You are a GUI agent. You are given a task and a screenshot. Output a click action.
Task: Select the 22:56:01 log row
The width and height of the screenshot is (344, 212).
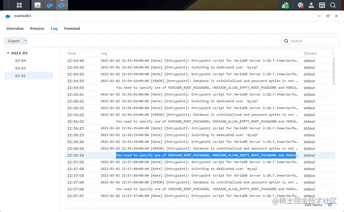pos(200,94)
